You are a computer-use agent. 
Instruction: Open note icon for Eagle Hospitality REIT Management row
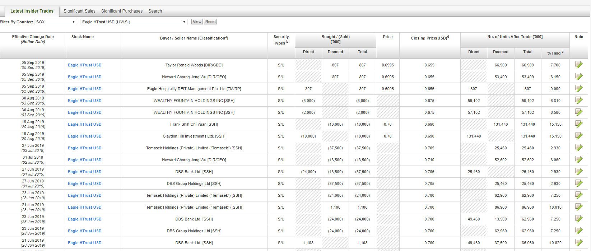coord(579,89)
